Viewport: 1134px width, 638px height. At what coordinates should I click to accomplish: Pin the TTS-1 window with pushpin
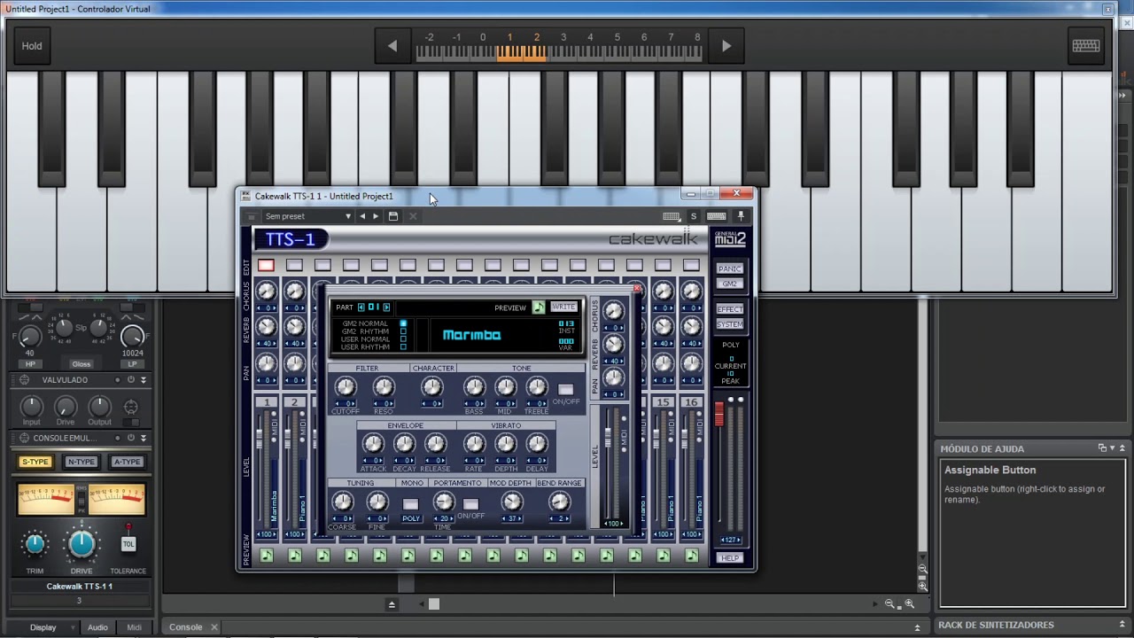pos(742,216)
